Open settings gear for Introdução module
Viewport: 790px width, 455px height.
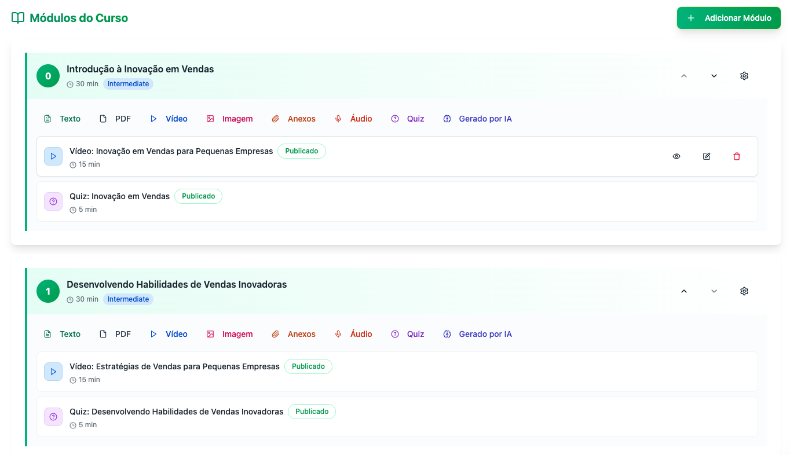(x=744, y=76)
